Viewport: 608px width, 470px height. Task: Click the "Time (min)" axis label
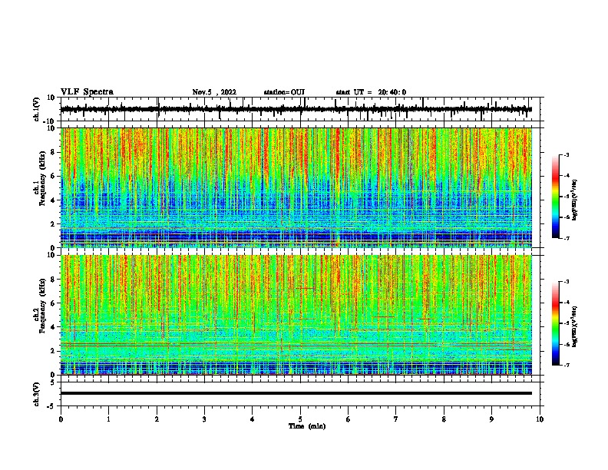[x=307, y=426]
